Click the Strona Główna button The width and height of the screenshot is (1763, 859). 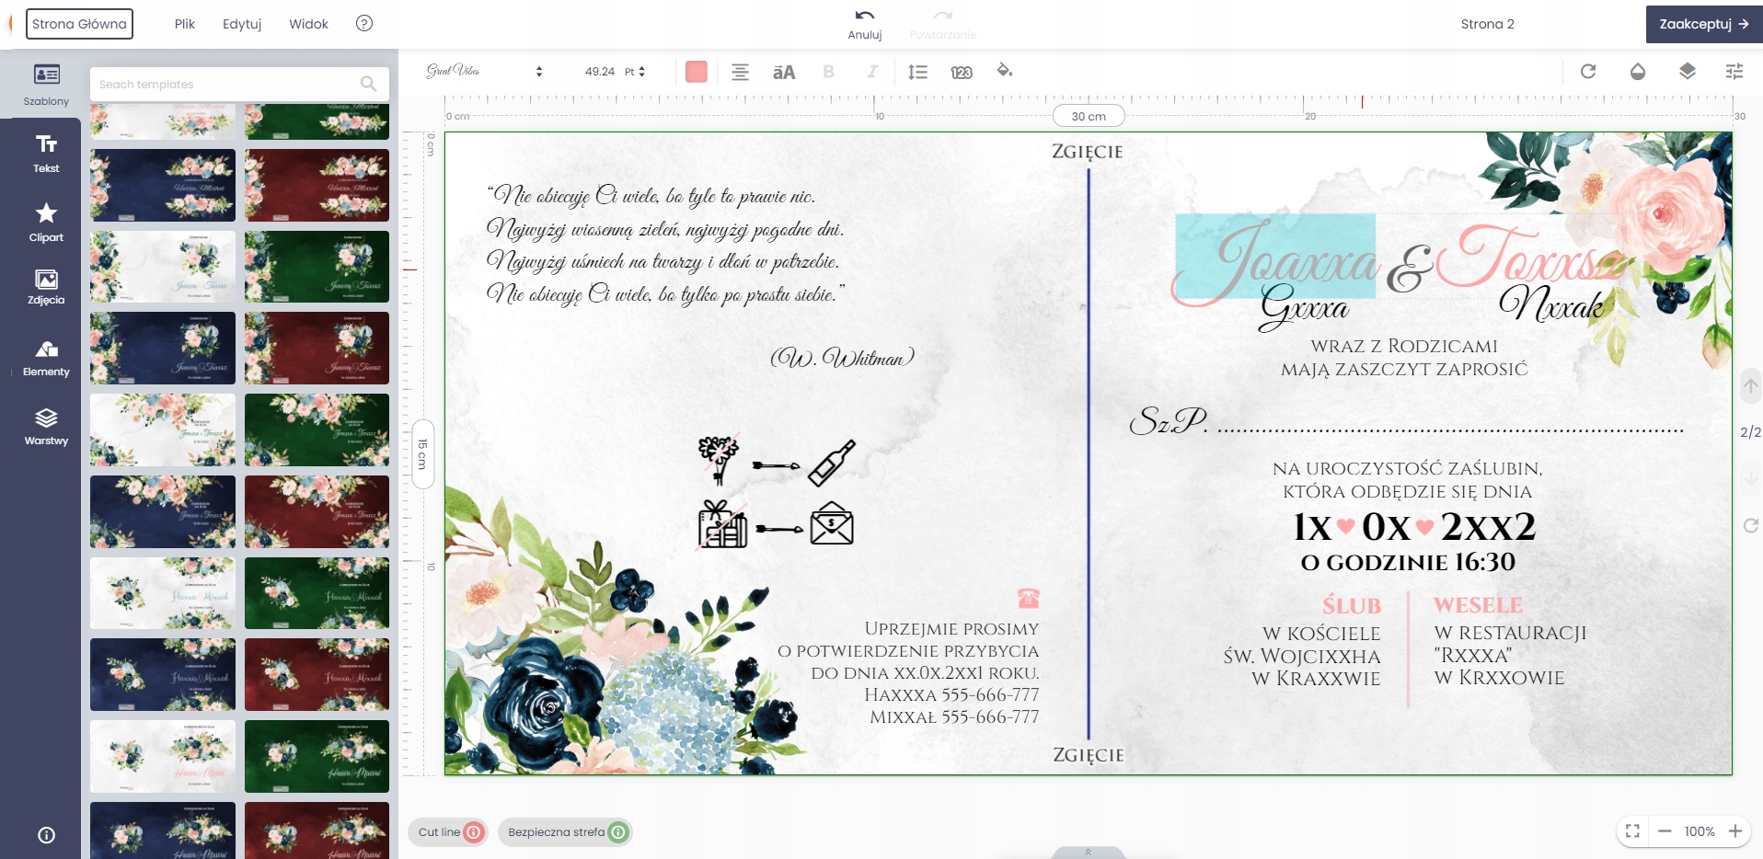point(79,24)
